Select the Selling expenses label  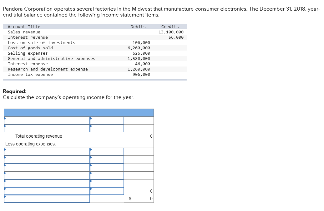(x=28, y=53)
